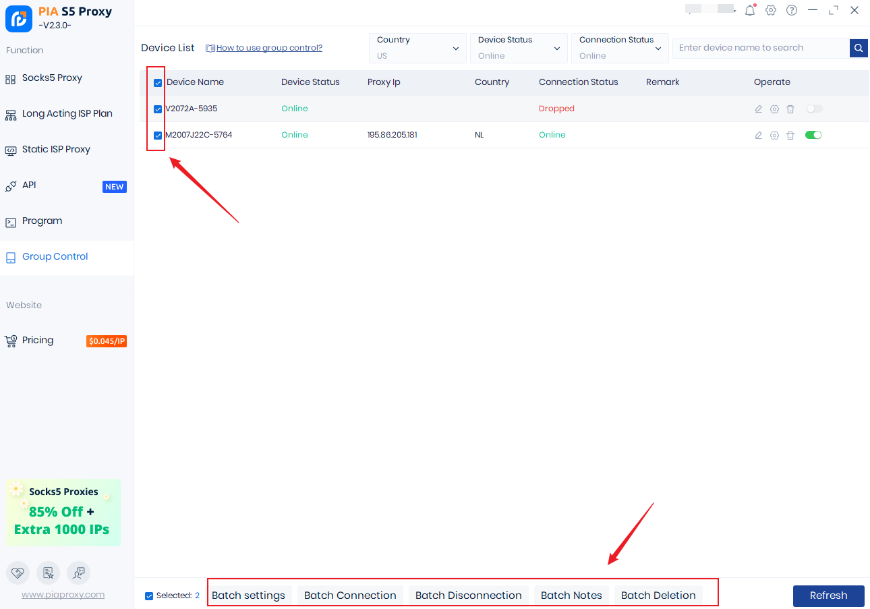Expand the Device Status dropdown
870x609 pixels.
click(519, 48)
